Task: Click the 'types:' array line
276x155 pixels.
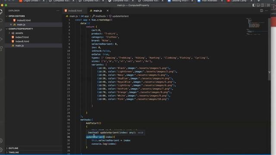Action: coord(150,58)
